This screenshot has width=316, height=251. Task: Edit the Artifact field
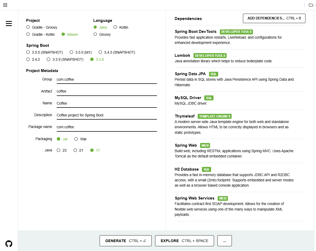pos(107,91)
